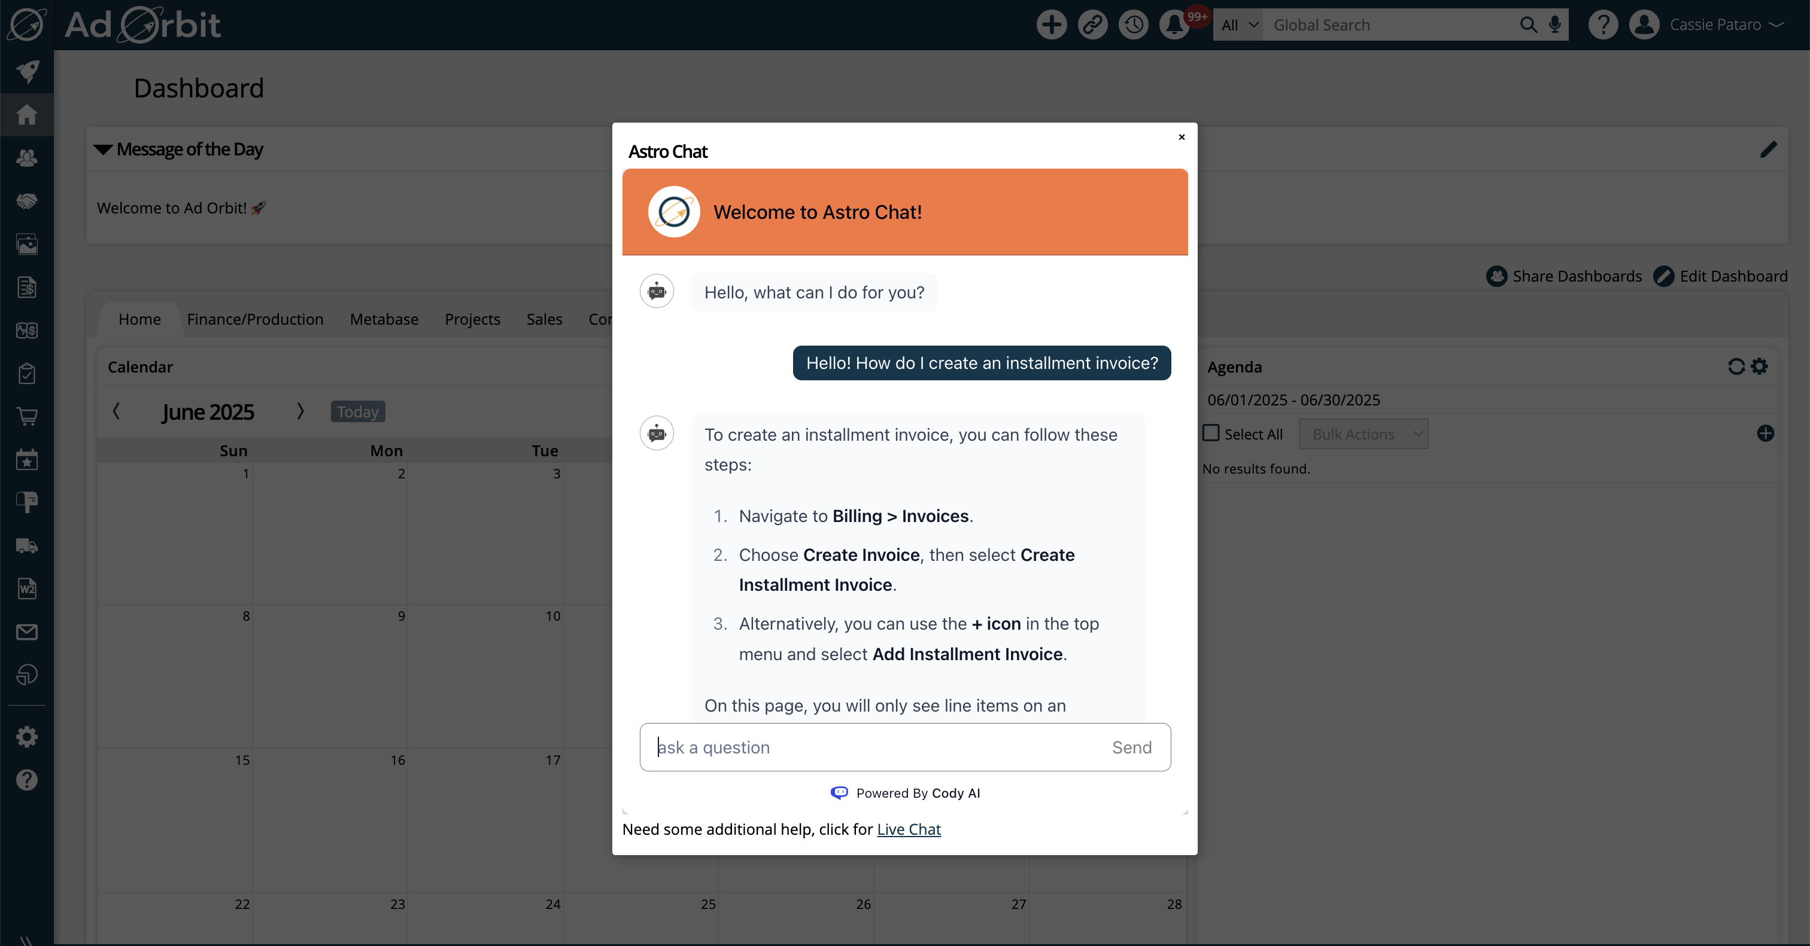
Task: Click the notifications bell icon
Action: click(1174, 25)
